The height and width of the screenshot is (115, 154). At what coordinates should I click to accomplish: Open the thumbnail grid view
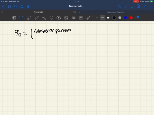tap(9, 6)
